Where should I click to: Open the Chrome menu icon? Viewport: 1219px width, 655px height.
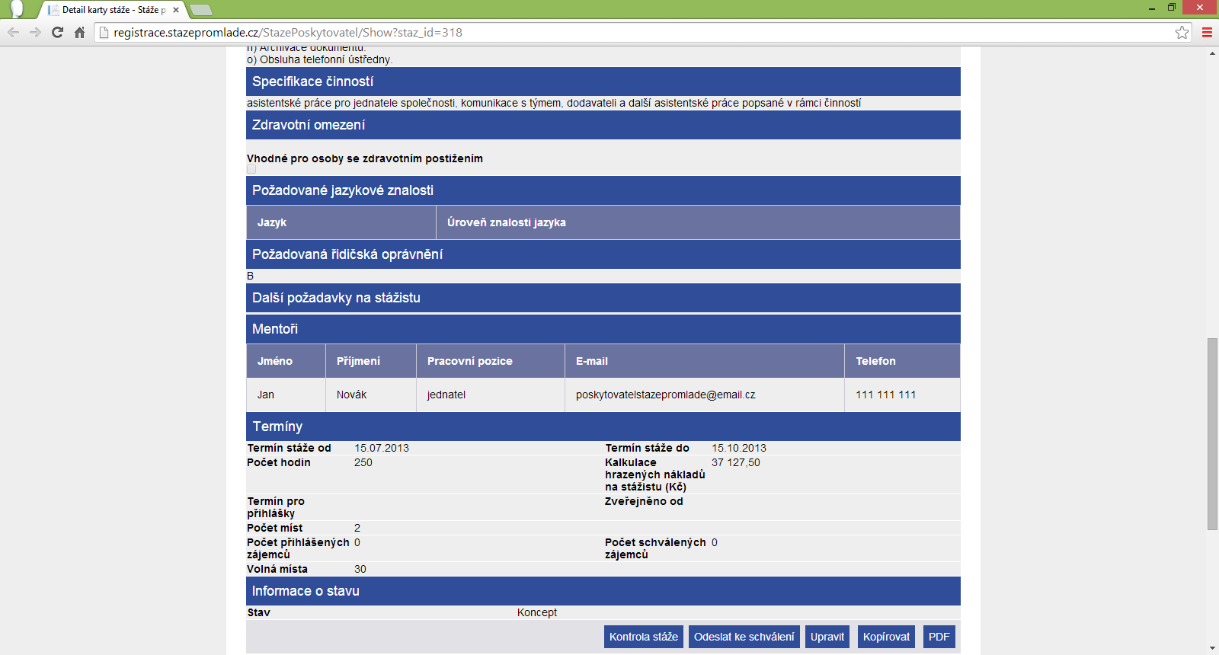[x=1207, y=32]
